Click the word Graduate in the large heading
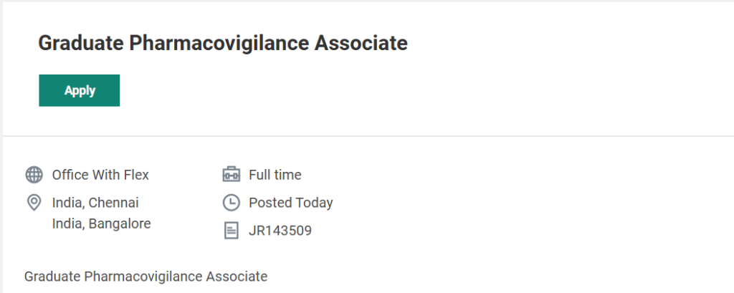This screenshot has width=734, height=293. pos(80,43)
